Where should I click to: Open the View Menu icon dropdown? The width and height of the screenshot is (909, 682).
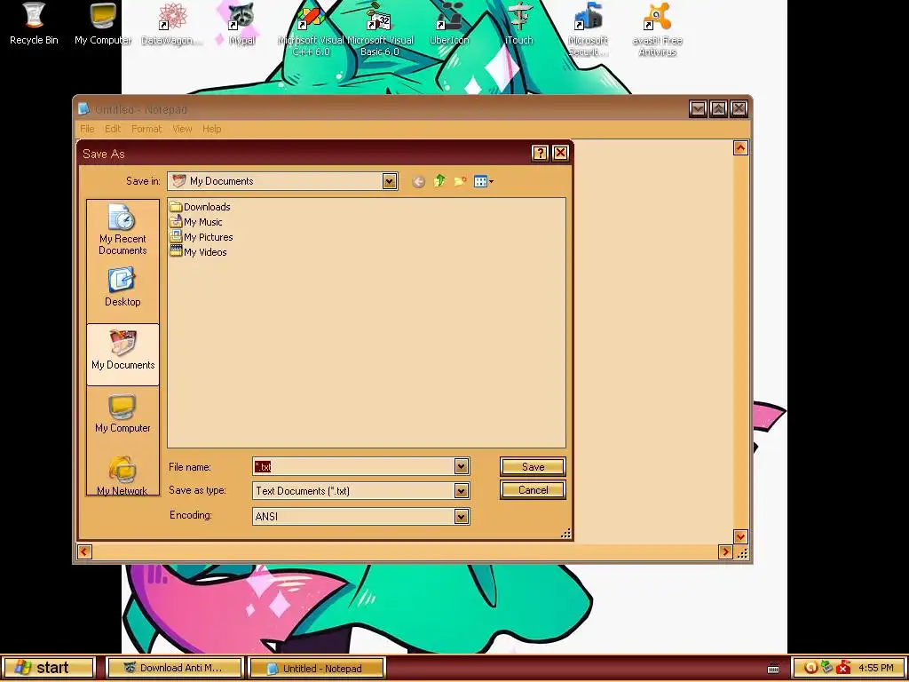point(484,181)
